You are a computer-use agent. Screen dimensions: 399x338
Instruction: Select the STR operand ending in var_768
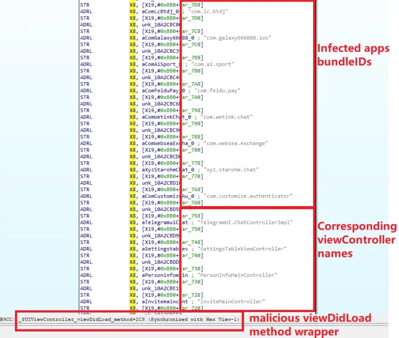point(173,190)
